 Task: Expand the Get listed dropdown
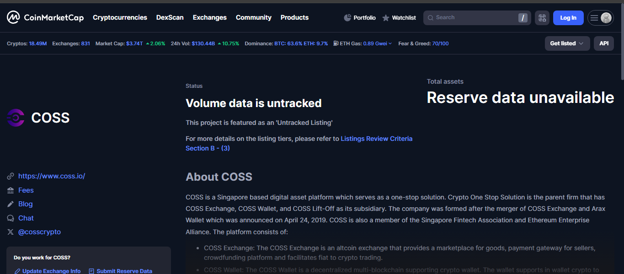[567, 43]
